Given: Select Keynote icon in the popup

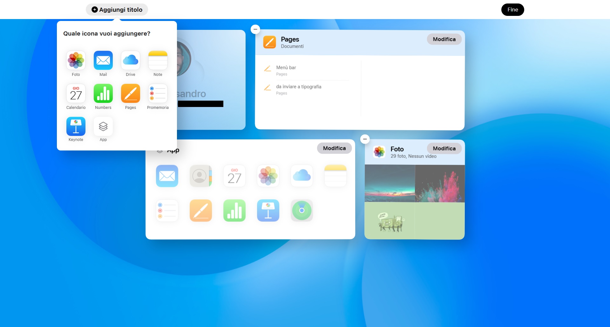Looking at the screenshot, I should click(76, 126).
